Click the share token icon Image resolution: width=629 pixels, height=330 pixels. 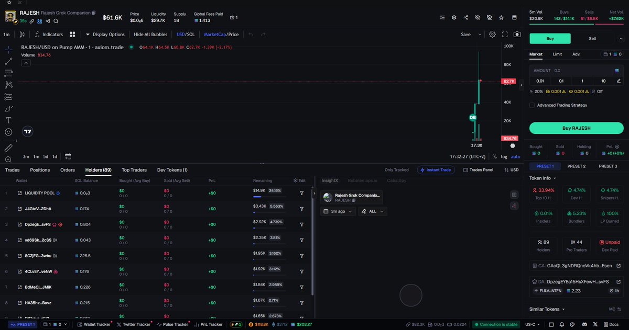click(466, 17)
